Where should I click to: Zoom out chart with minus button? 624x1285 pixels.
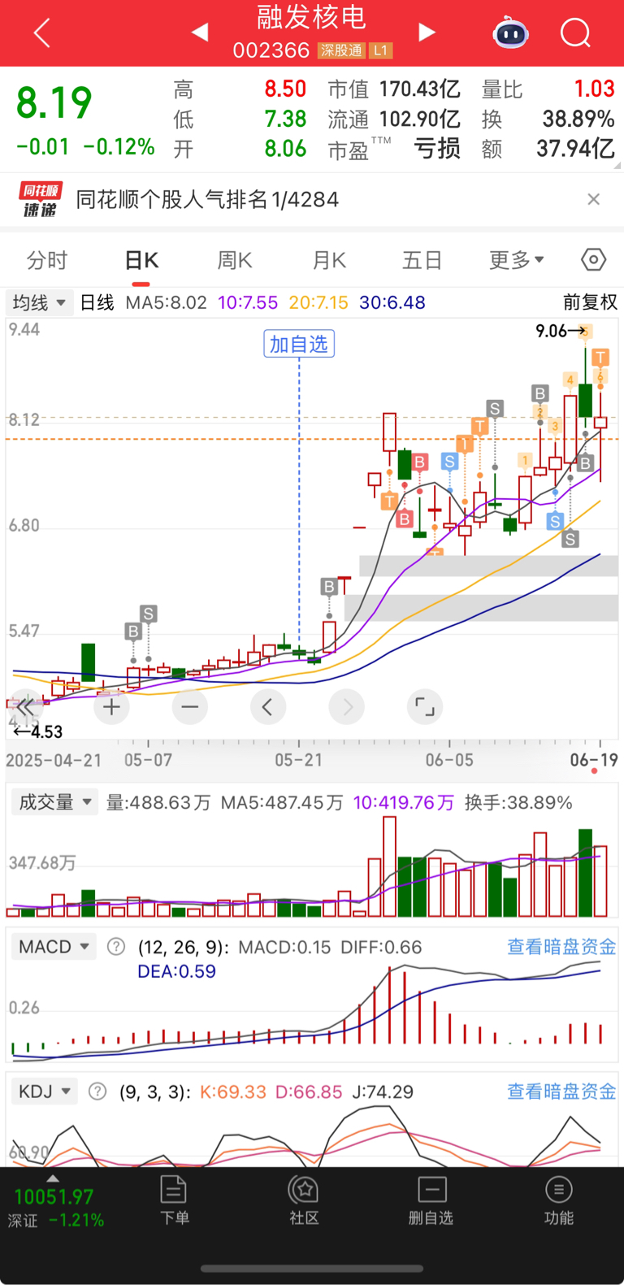[190, 707]
